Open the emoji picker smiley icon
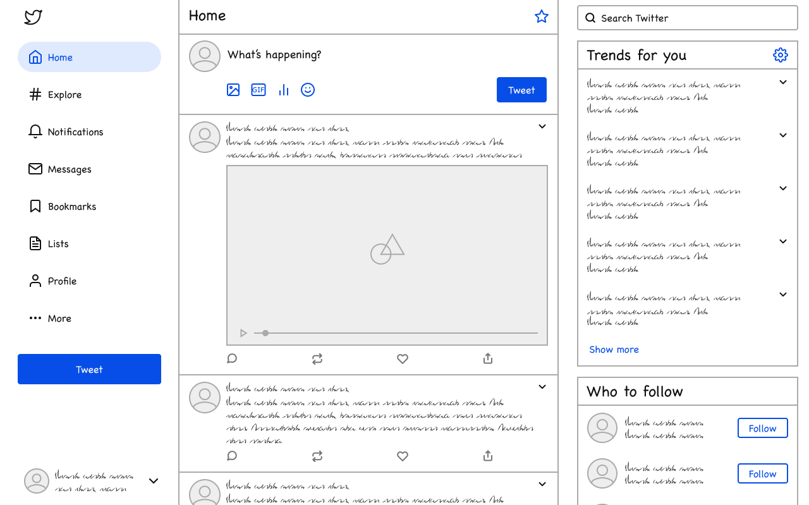 pos(308,90)
